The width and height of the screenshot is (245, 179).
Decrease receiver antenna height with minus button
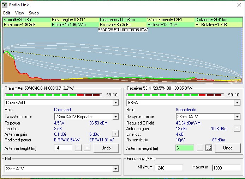[x=200, y=148]
